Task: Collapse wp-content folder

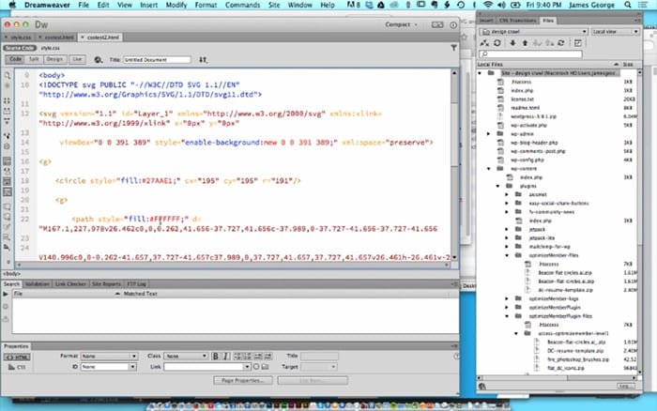Action: point(489,169)
